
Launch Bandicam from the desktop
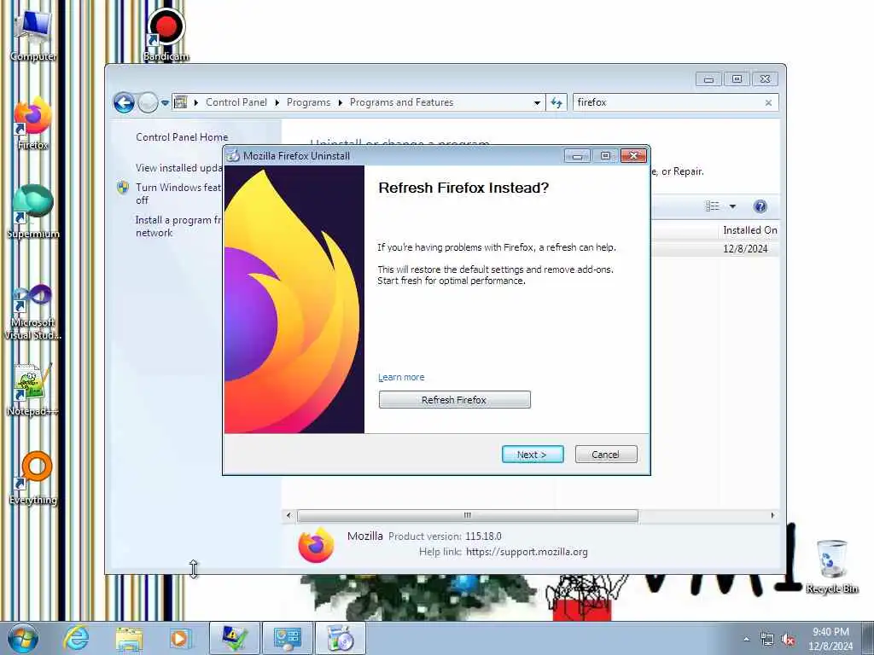[x=166, y=34]
